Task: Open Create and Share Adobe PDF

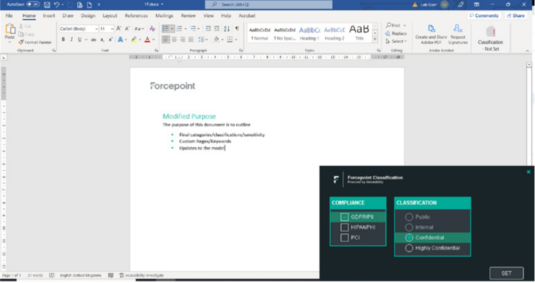Action: point(431,34)
